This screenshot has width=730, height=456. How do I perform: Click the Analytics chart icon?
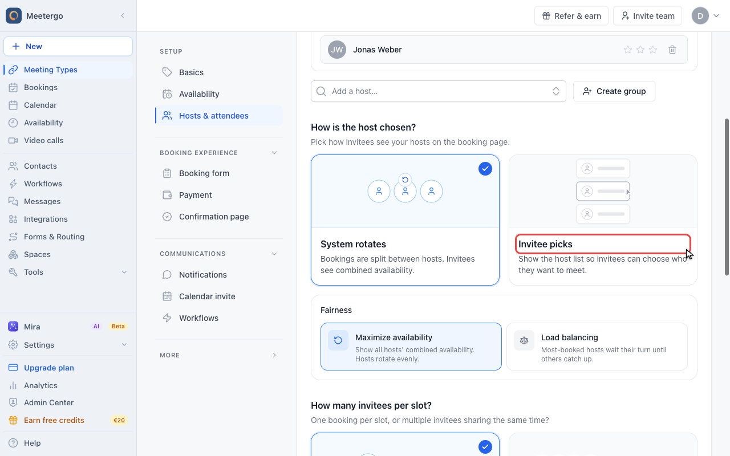[13, 385]
